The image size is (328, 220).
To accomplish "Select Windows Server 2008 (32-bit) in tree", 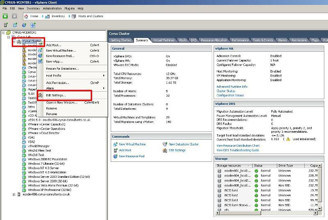I will click(48, 181).
